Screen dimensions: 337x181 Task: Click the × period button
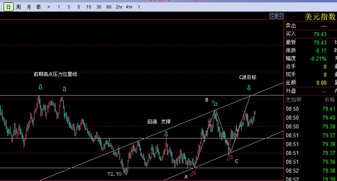[49, 7]
